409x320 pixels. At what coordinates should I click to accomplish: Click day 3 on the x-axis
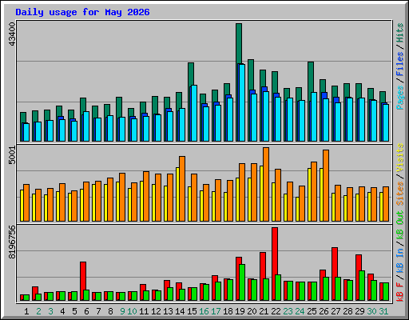50,311
